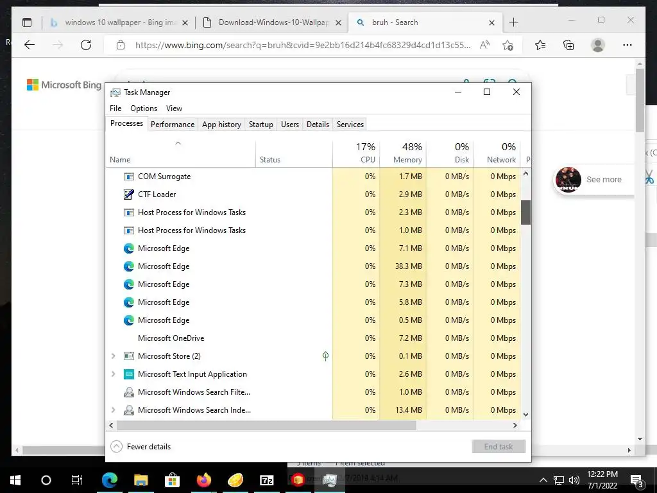Screen dimensions: 657x493
Task: Open the Collections icon in Edge
Action: (x=568, y=45)
